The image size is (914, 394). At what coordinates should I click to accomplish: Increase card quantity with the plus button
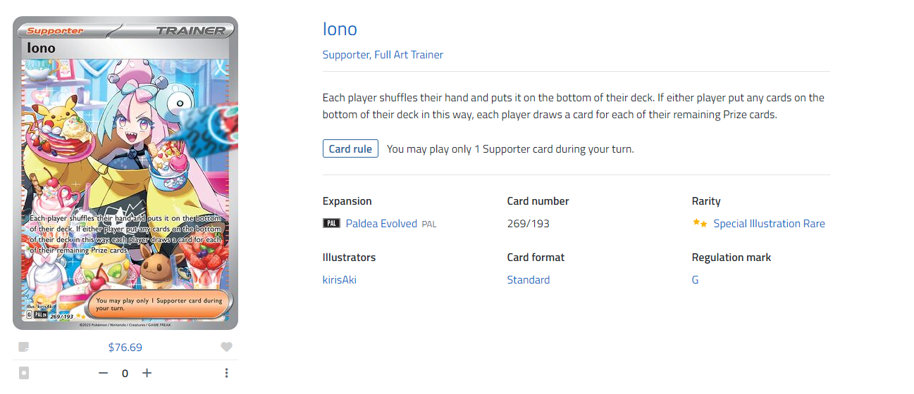click(147, 373)
